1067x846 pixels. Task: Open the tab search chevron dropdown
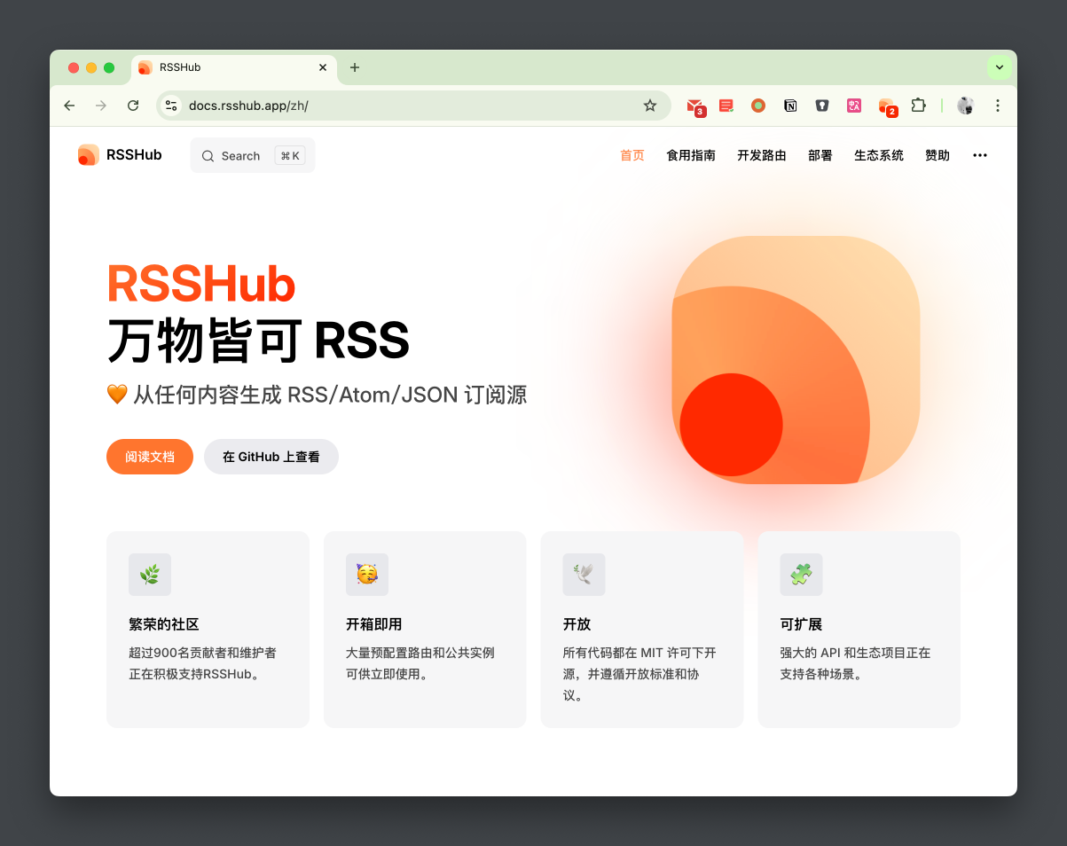(x=1000, y=67)
